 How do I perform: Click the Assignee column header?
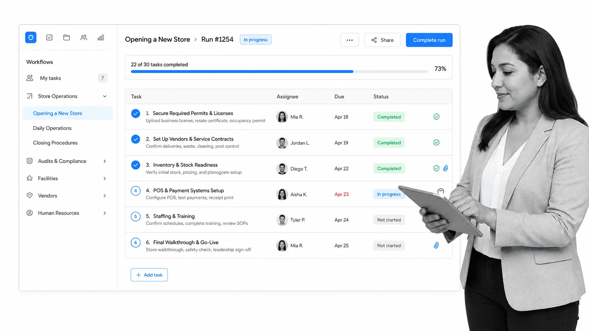(x=287, y=96)
